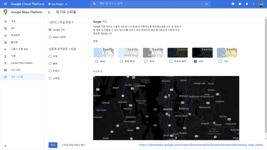The height and width of the screenshot is (150, 267).
Task: Uncheck the 야간 variant checkbox
Action: [x=195, y=61]
